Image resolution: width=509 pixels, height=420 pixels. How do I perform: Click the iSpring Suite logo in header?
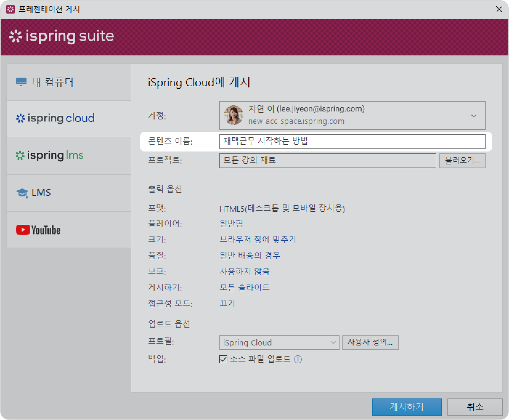62,36
